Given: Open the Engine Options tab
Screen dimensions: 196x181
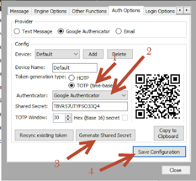Looking at the screenshot, I should click(50, 11).
